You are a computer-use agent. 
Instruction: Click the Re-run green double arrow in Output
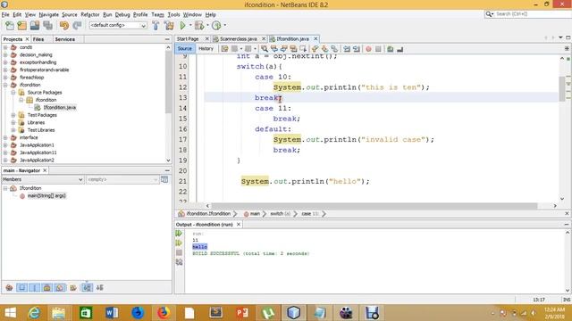coord(179,234)
